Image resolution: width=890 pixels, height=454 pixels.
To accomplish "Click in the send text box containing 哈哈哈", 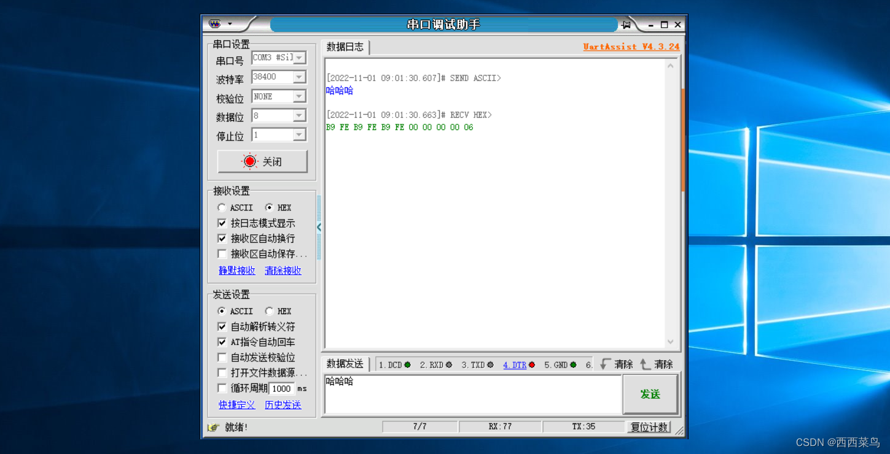I will (x=473, y=394).
